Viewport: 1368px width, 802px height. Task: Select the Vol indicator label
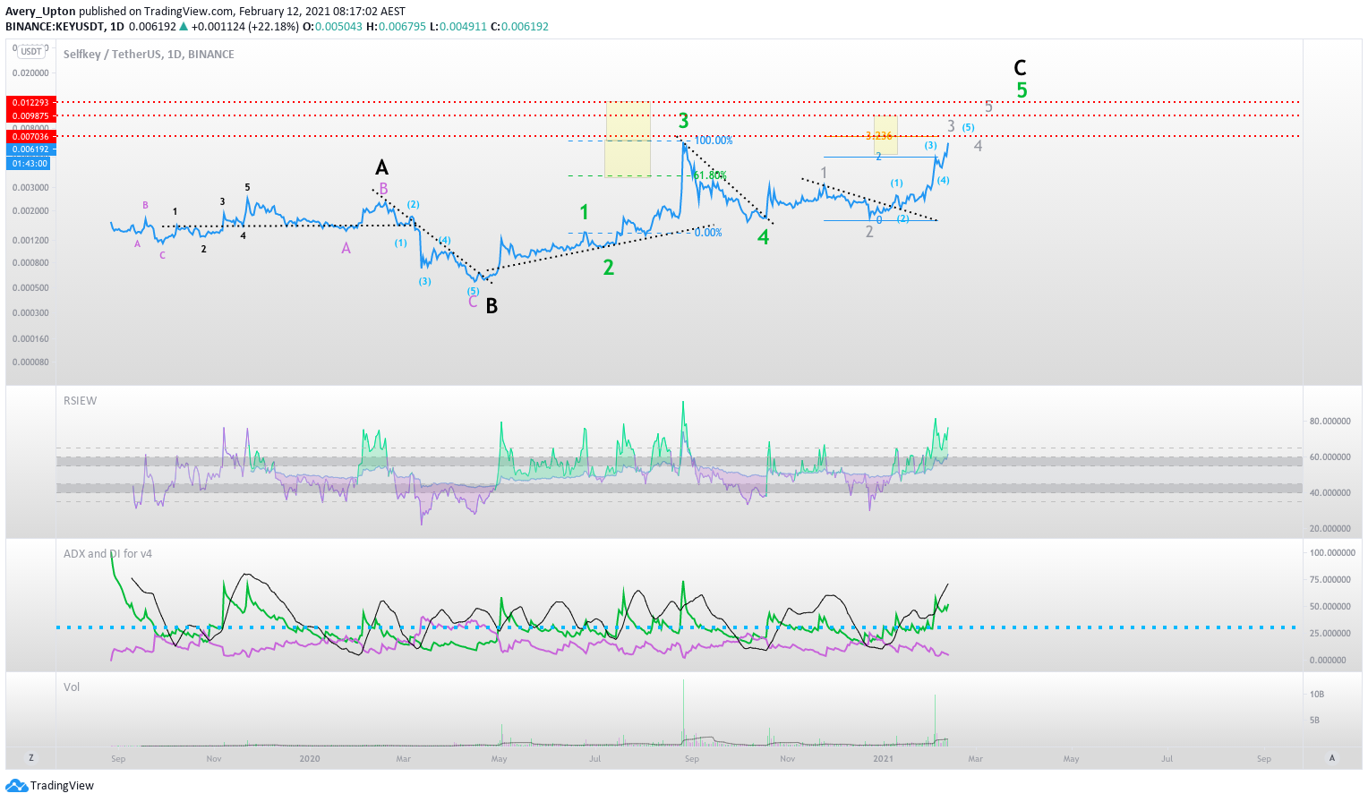coord(72,687)
